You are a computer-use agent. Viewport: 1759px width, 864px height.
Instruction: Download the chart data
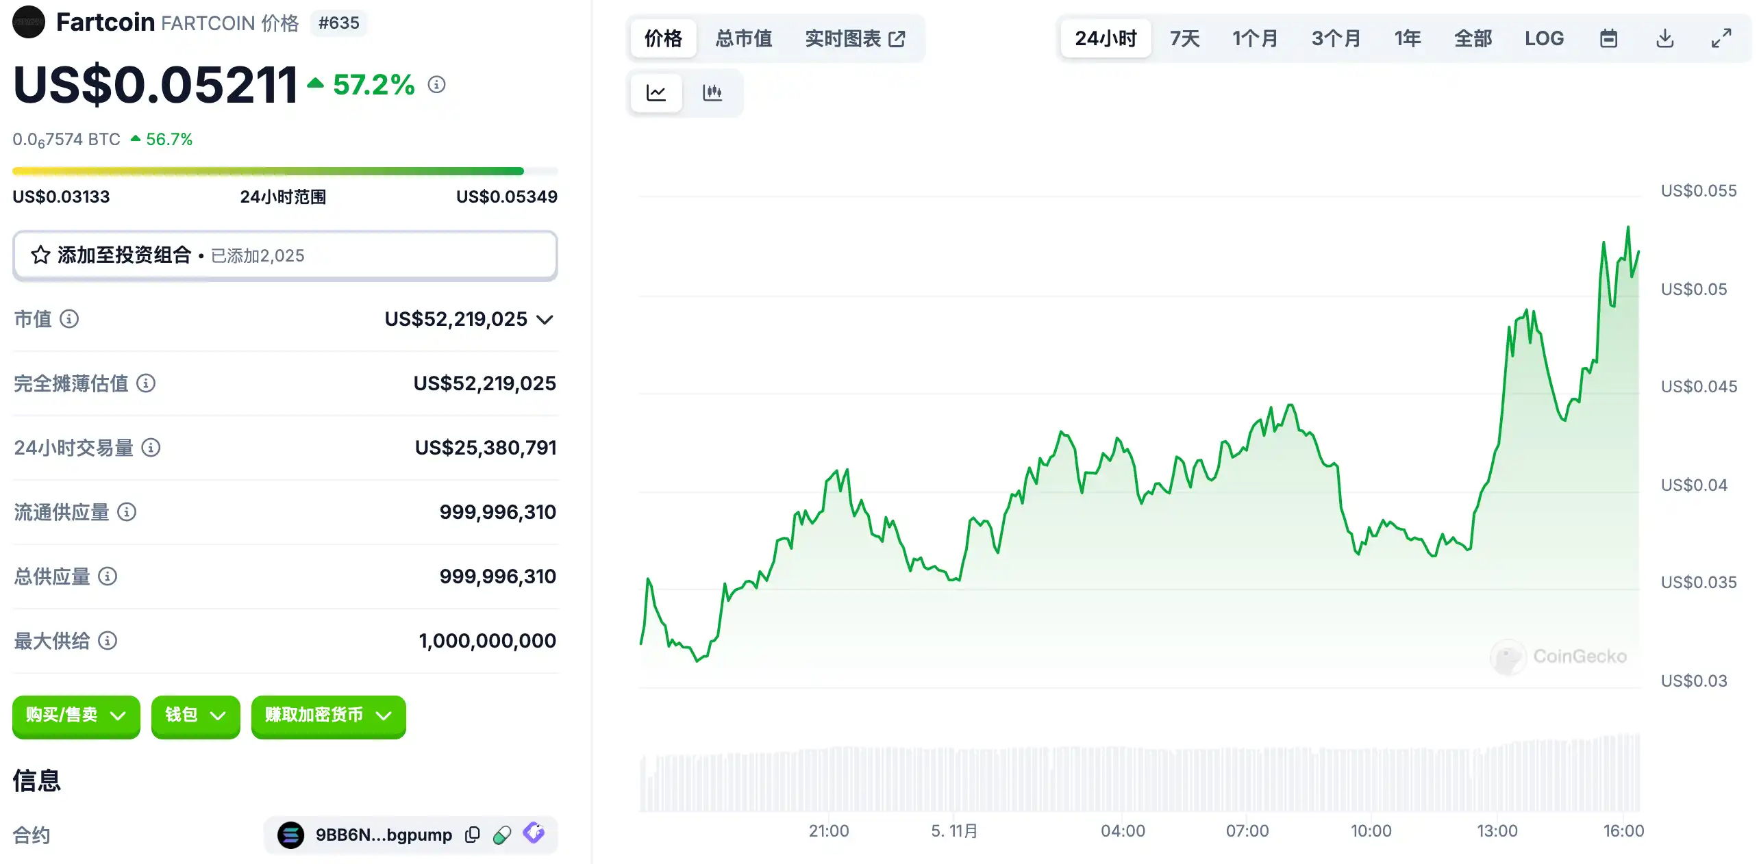pyautogui.click(x=1664, y=38)
